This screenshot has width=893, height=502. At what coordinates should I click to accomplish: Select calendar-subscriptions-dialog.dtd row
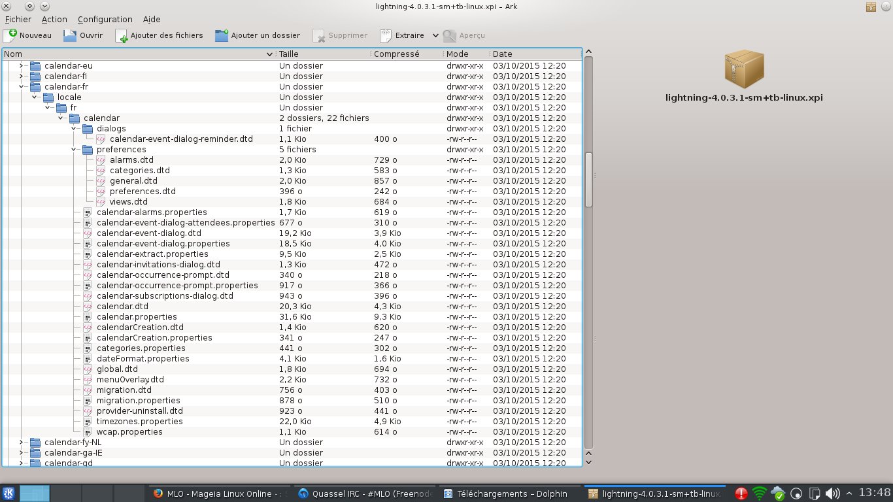[x=292, y=296]
